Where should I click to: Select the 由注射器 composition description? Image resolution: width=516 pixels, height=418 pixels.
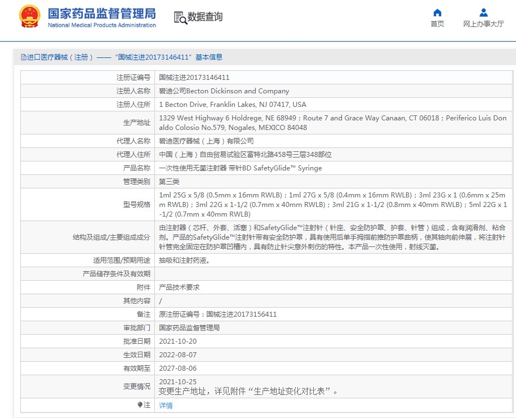coord(332,237)
